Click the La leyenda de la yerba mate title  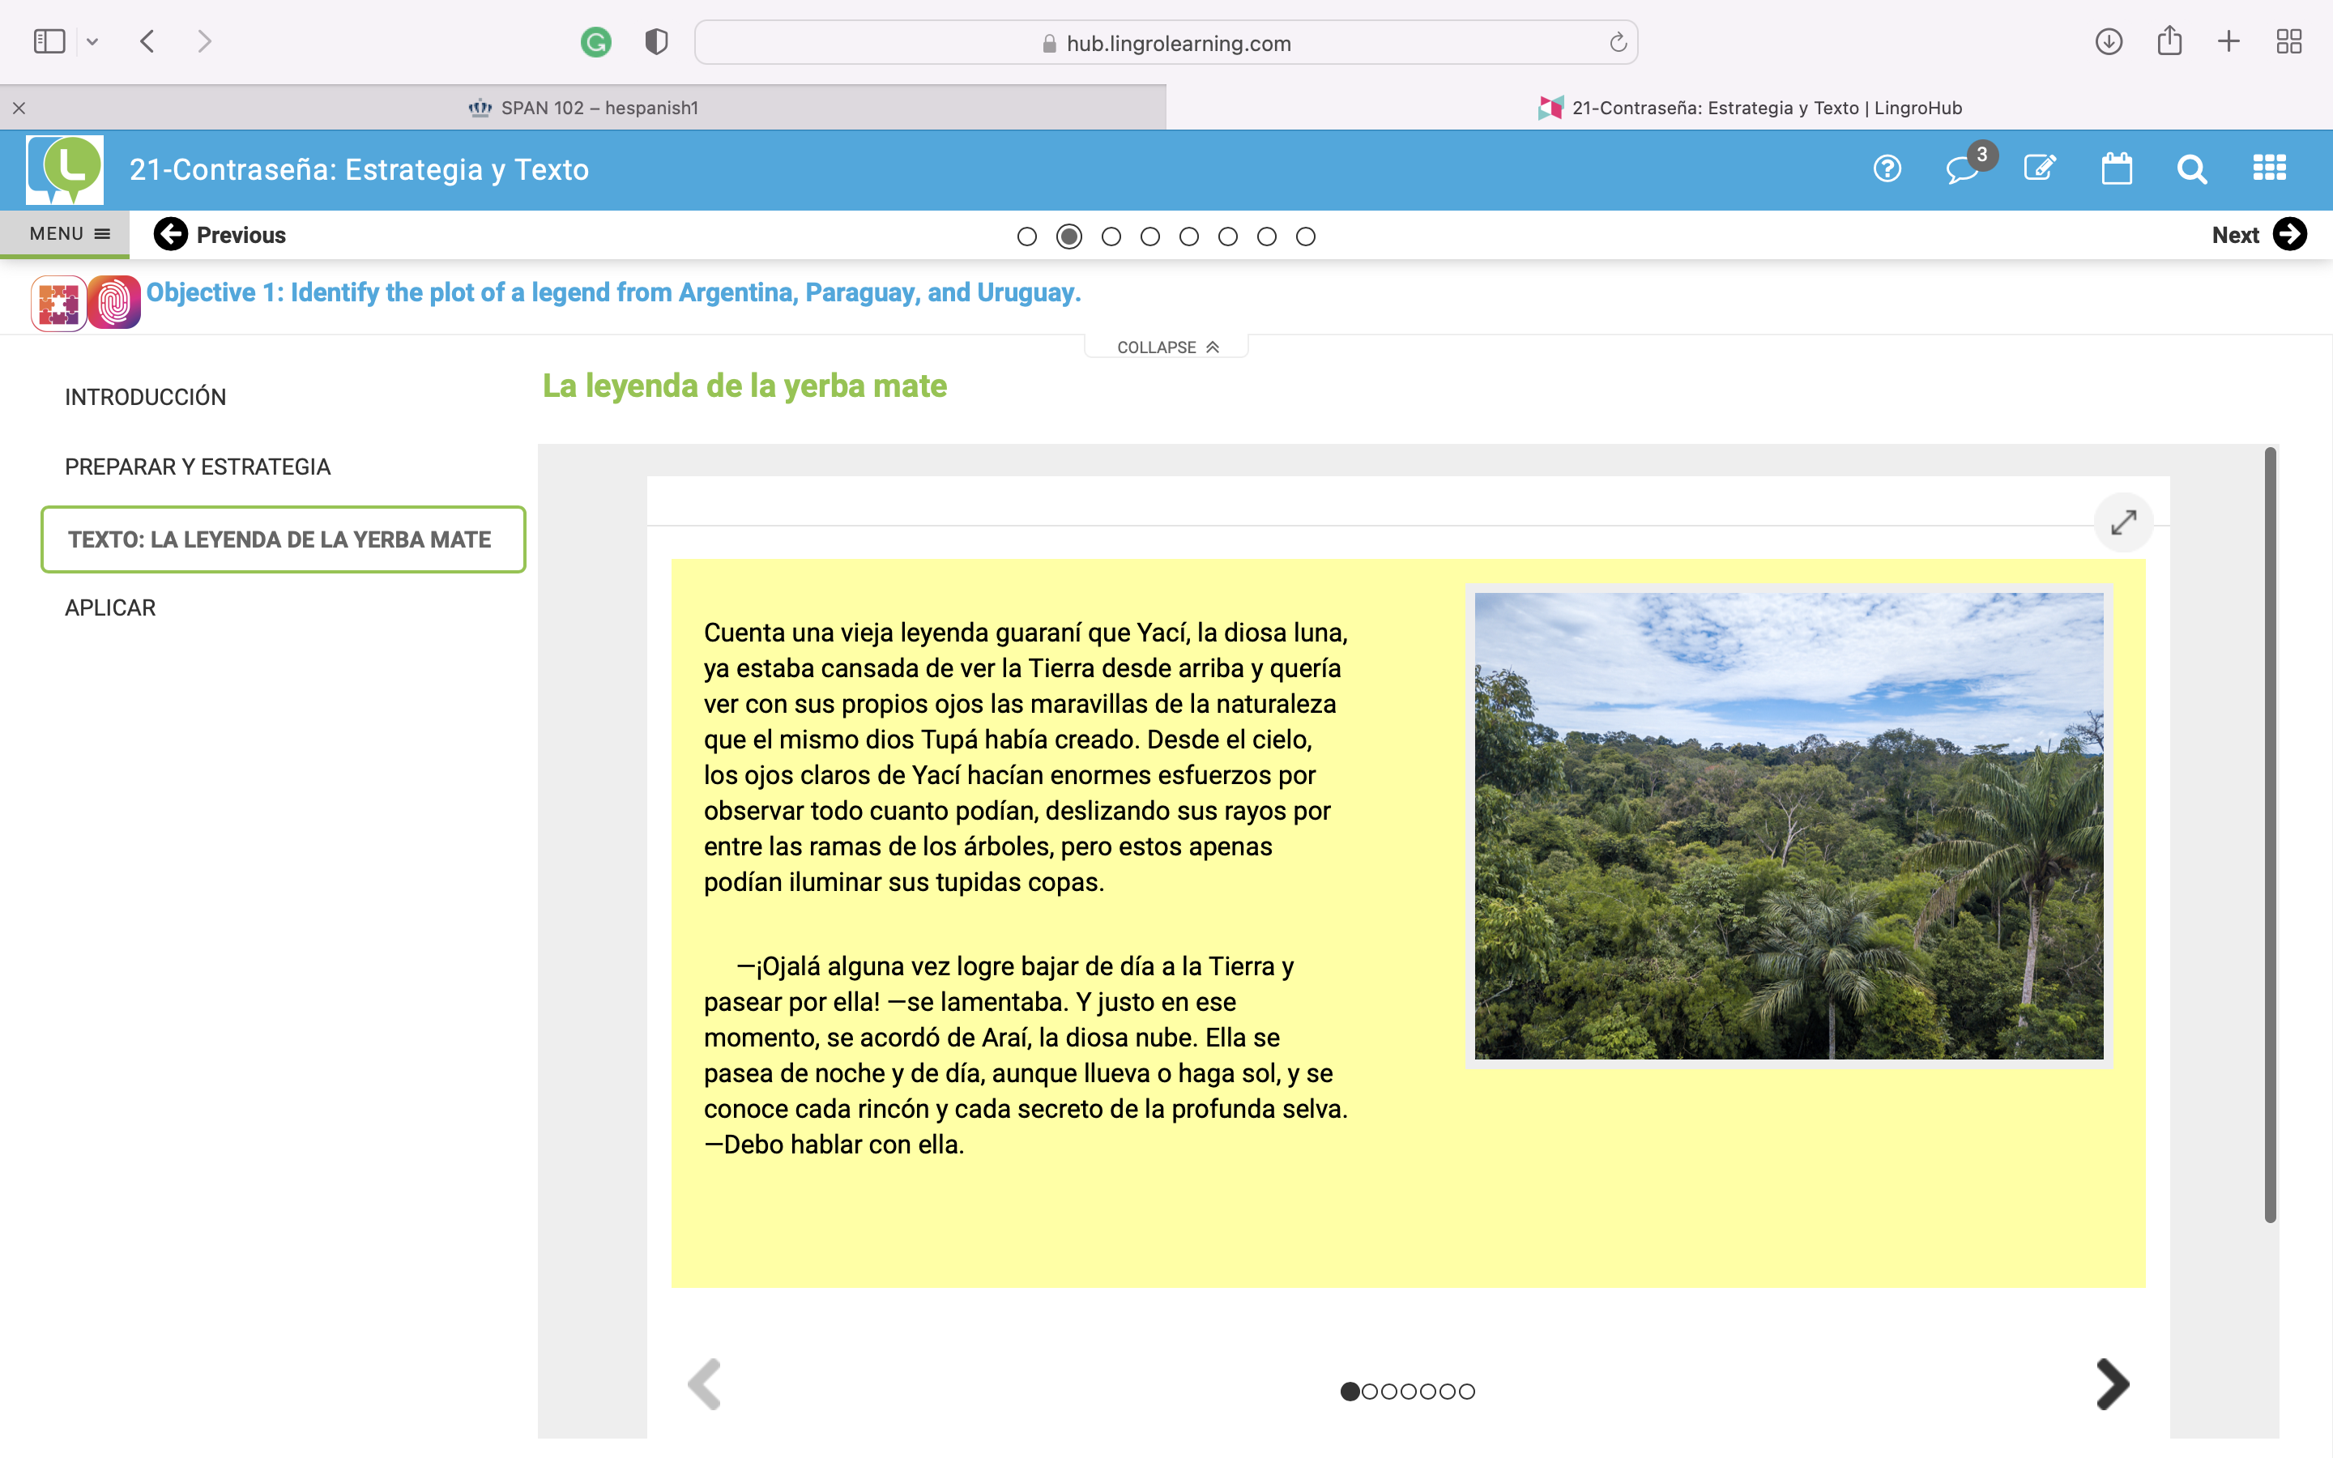[744, 386]
